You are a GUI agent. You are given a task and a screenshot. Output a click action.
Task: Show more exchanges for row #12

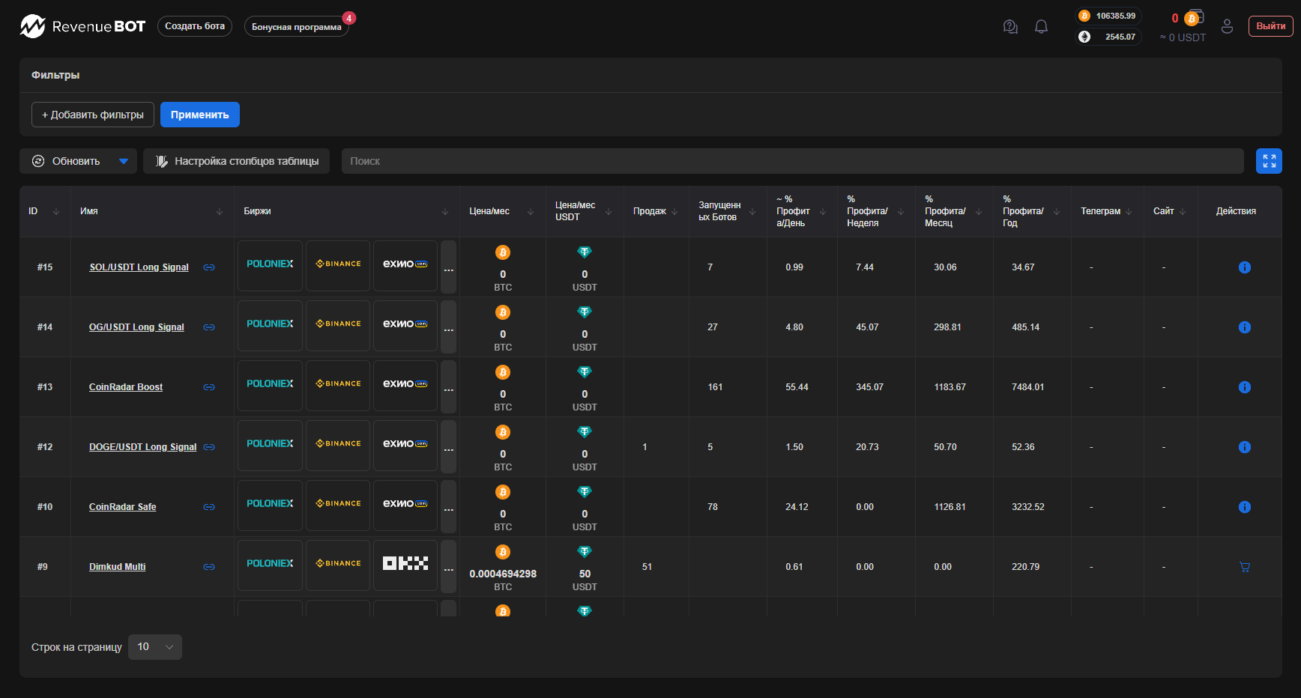pos(448,447)
